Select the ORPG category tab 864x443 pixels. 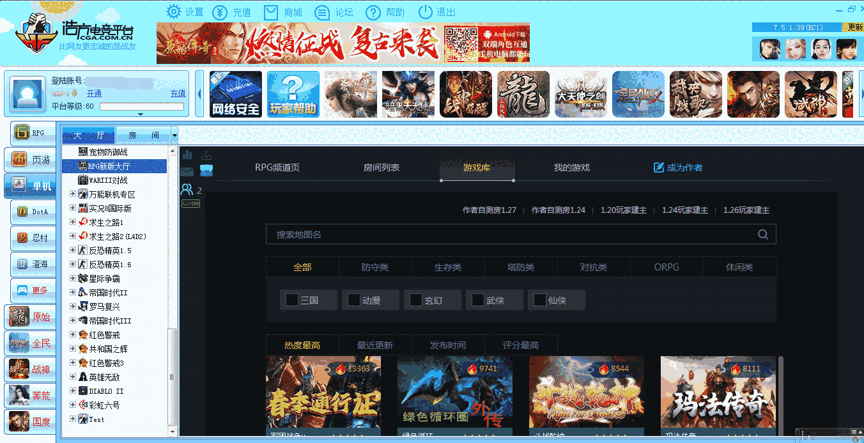pyautogui.click(x=667, y=267)
